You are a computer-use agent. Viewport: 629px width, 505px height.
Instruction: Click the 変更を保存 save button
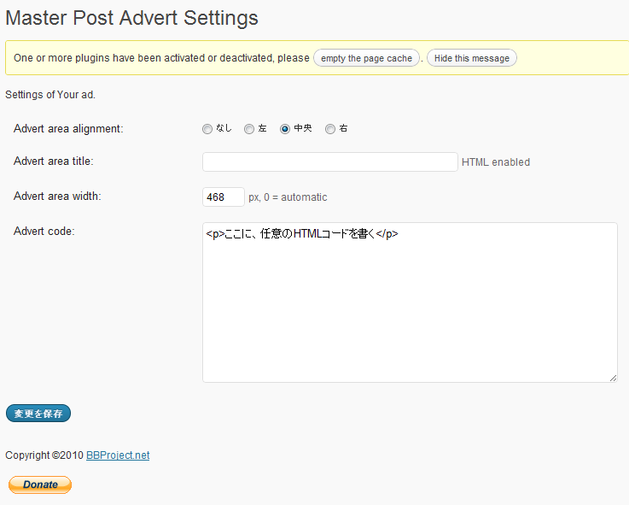point(38,414)
